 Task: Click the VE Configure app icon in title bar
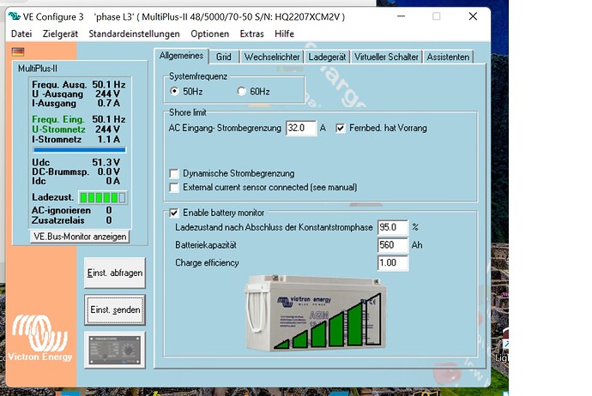15,16
